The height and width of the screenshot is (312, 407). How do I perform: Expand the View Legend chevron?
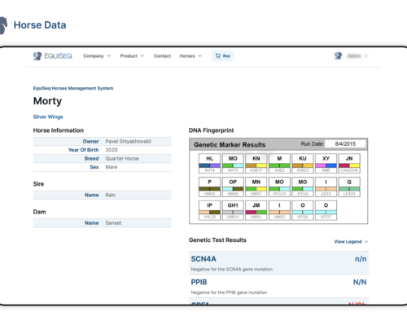click(x=366, y=242)
